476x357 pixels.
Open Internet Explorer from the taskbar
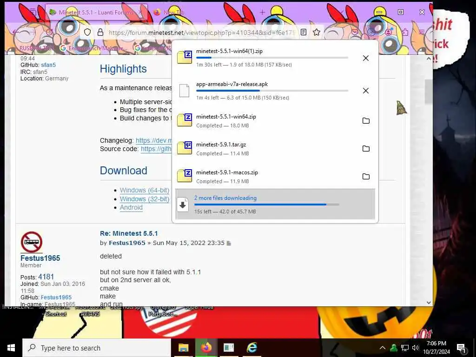click(251, 348)
